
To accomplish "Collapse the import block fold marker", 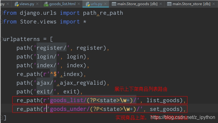I will pyautogui.click(x=2, y=13).
